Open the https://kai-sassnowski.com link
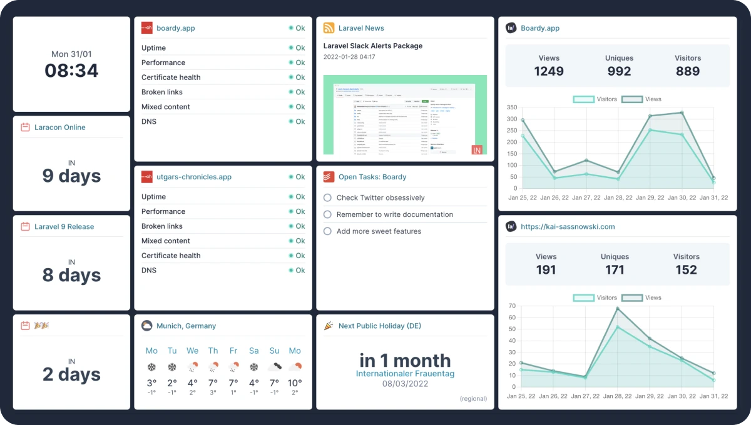This screenshot has width=751, height=425. pos(568,227)
